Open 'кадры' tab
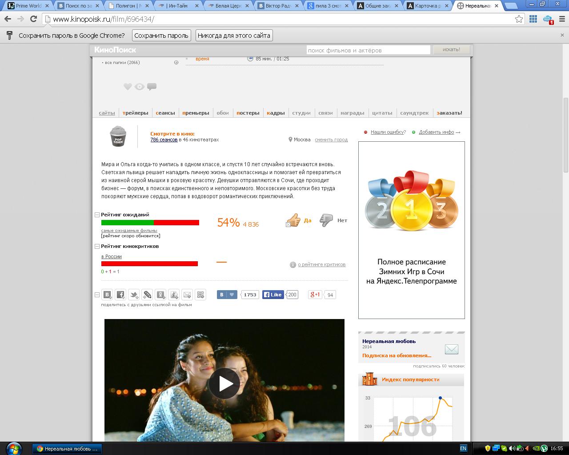 tap(276, 113)
